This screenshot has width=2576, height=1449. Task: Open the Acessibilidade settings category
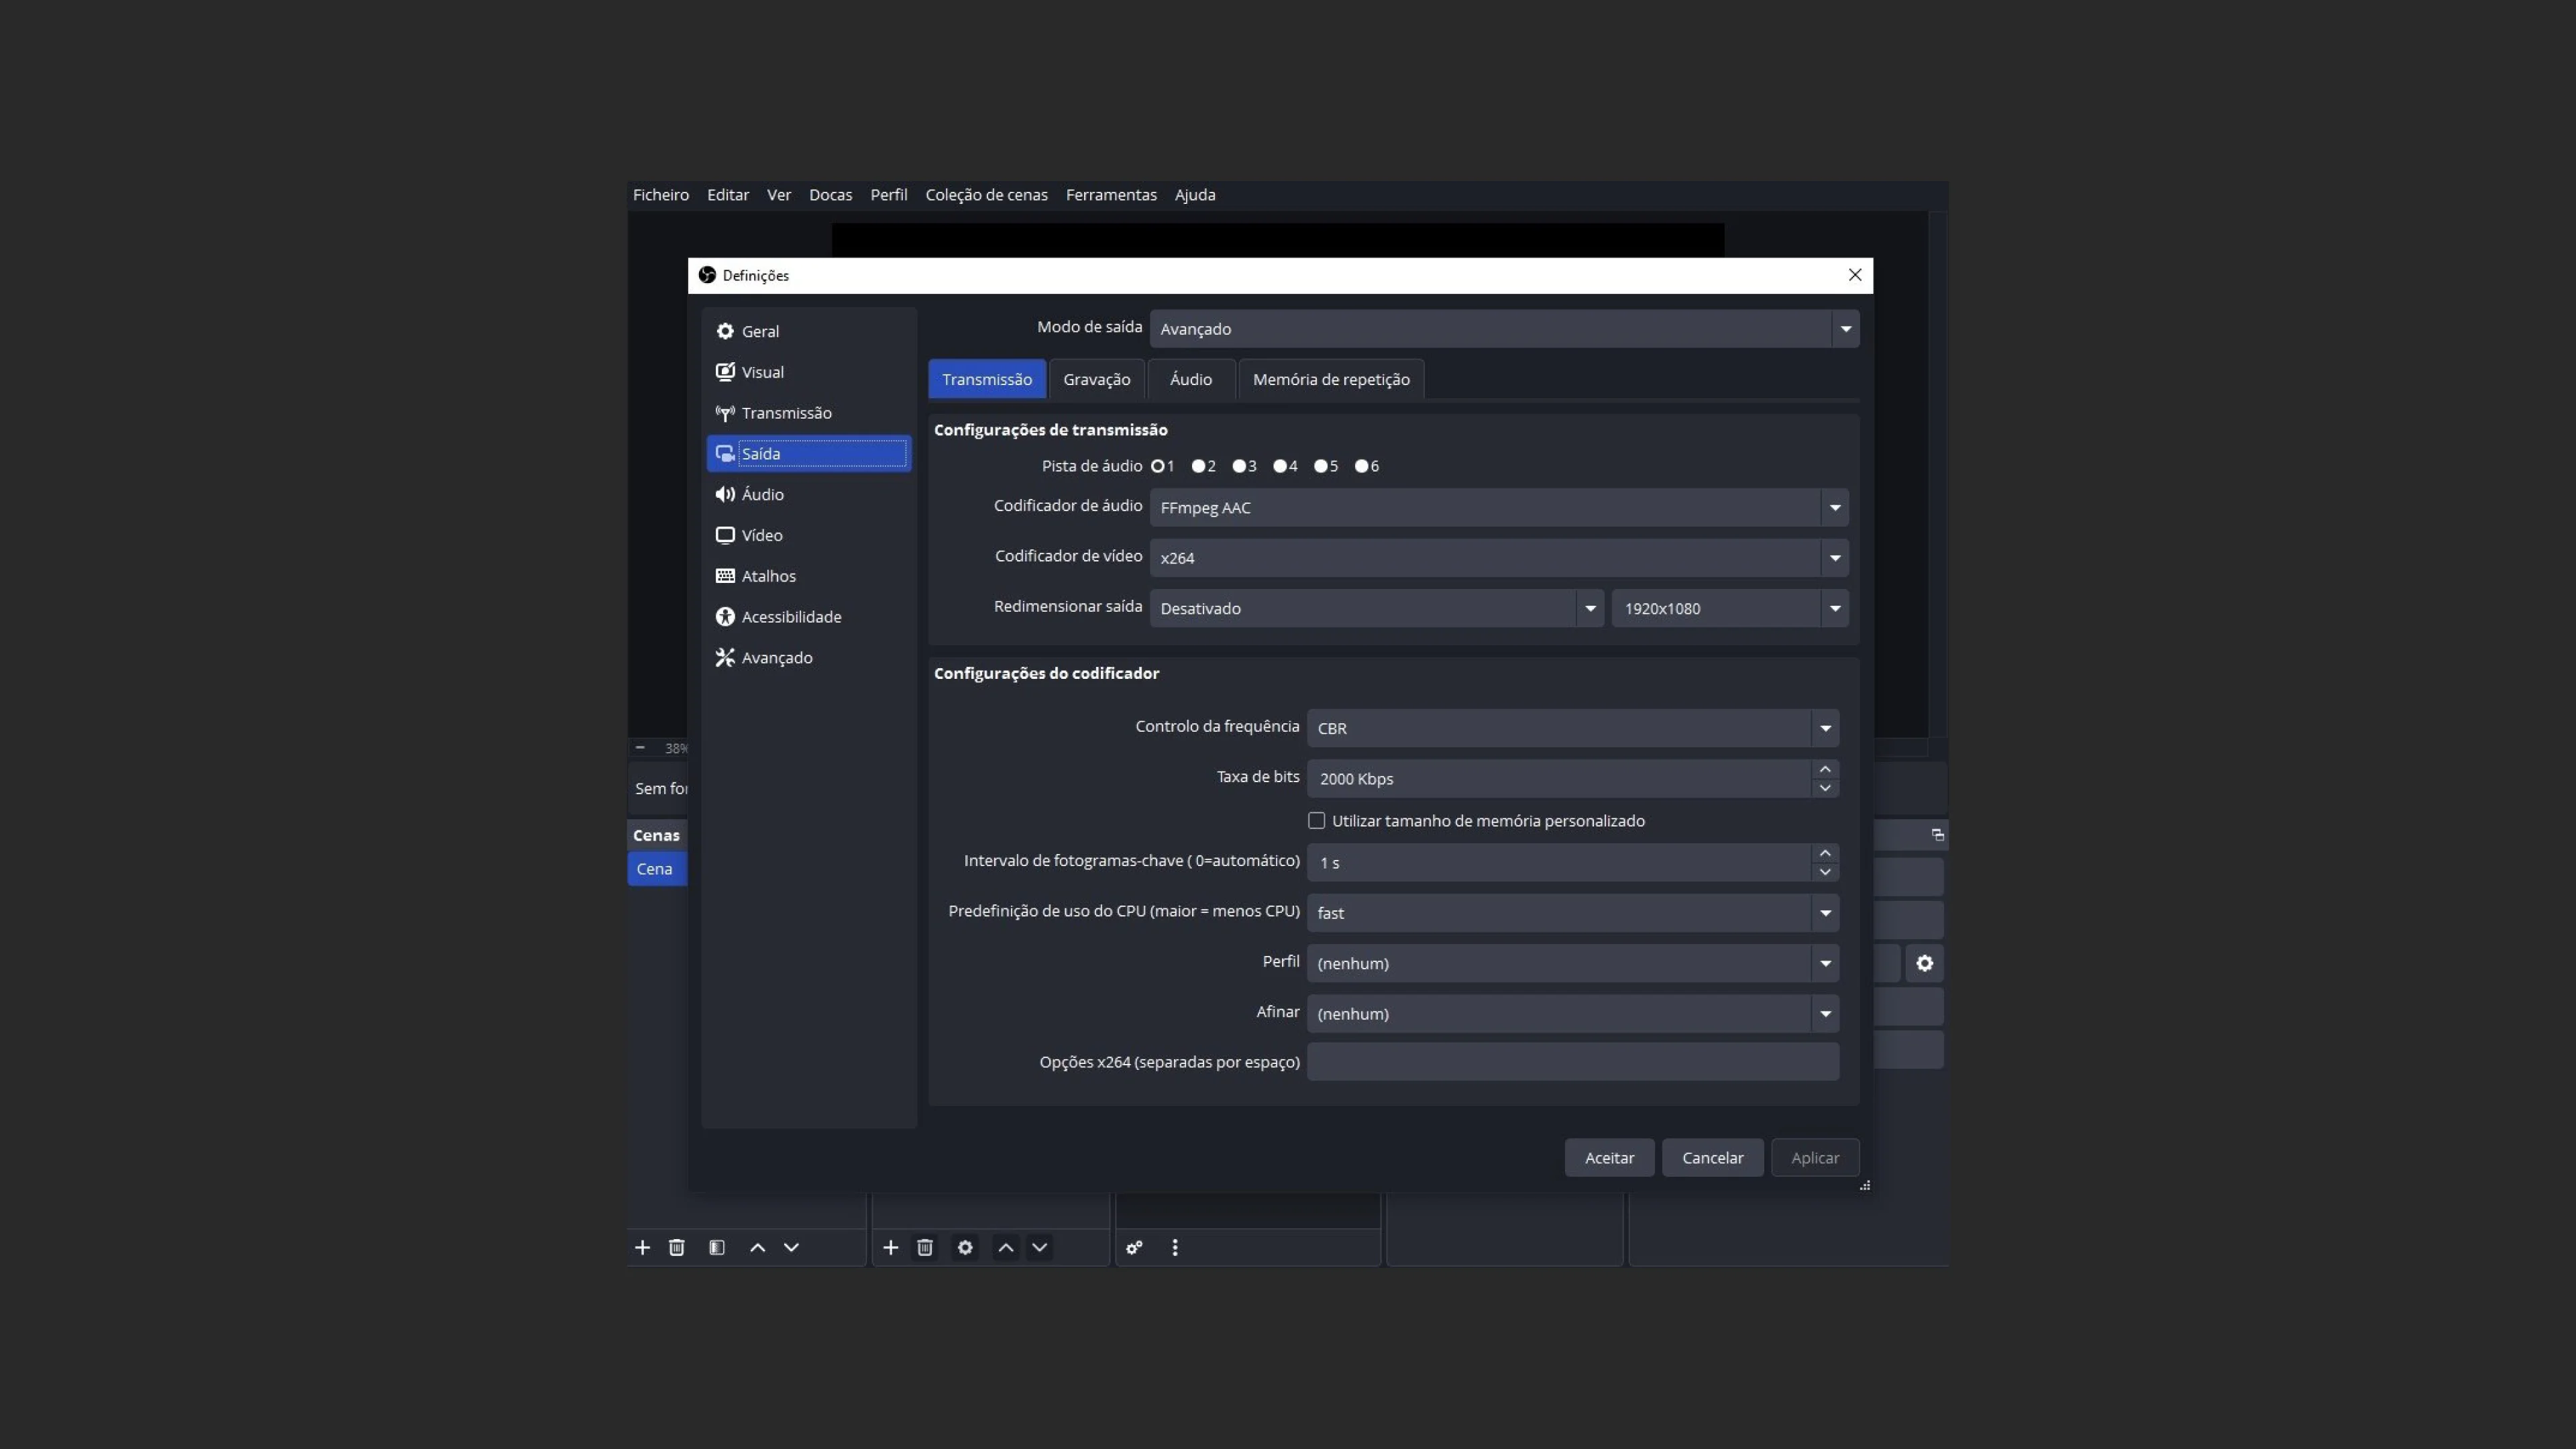[808, 617]
